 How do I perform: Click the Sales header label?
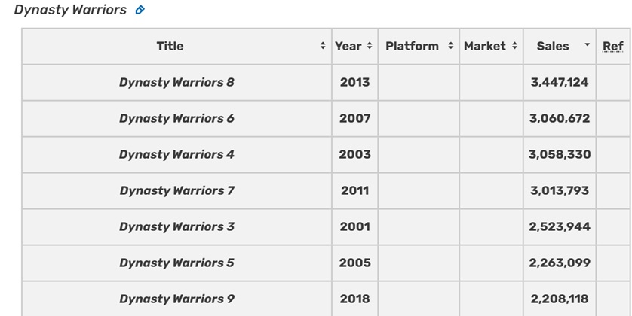point(553,46)
